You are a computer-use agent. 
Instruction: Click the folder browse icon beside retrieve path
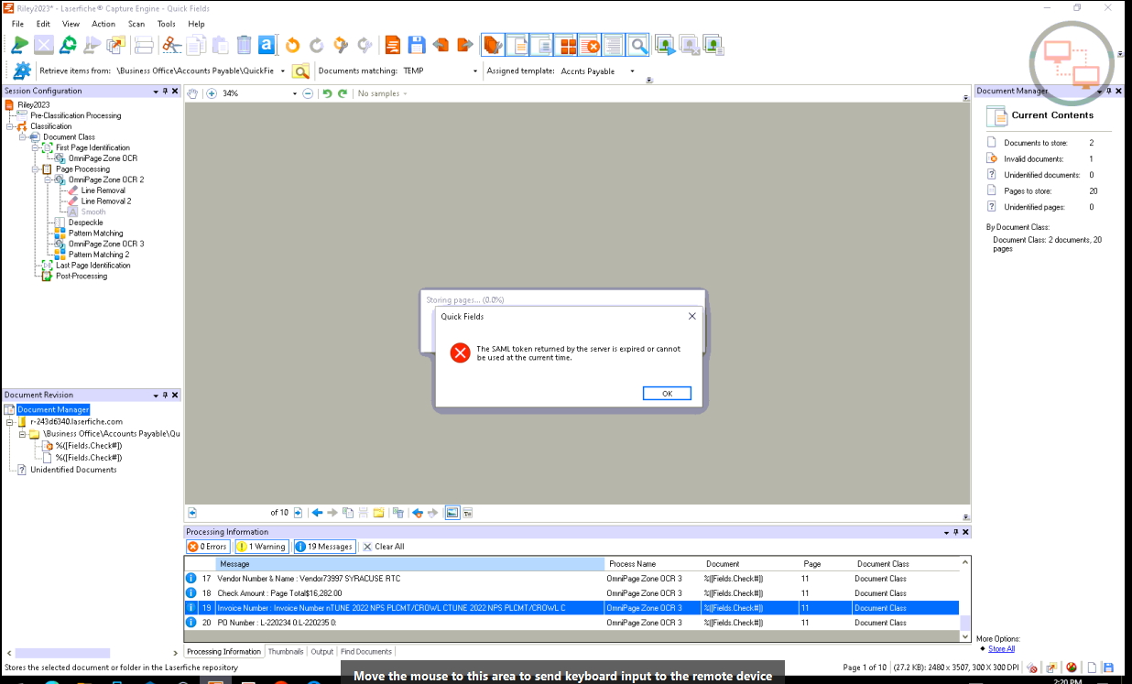click(300, 71)
